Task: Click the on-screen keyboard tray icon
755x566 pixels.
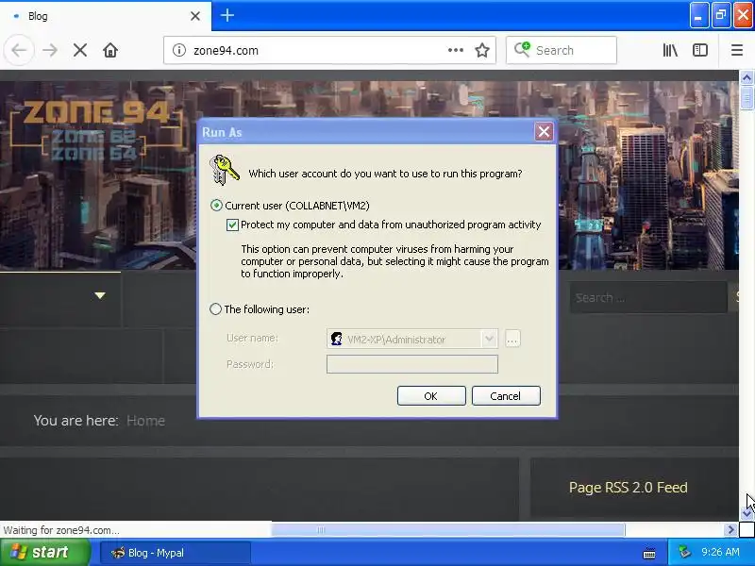Action: (649, 553)
